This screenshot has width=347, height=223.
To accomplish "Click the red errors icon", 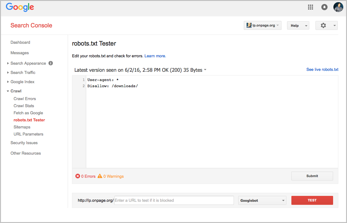I will [78, 176].
